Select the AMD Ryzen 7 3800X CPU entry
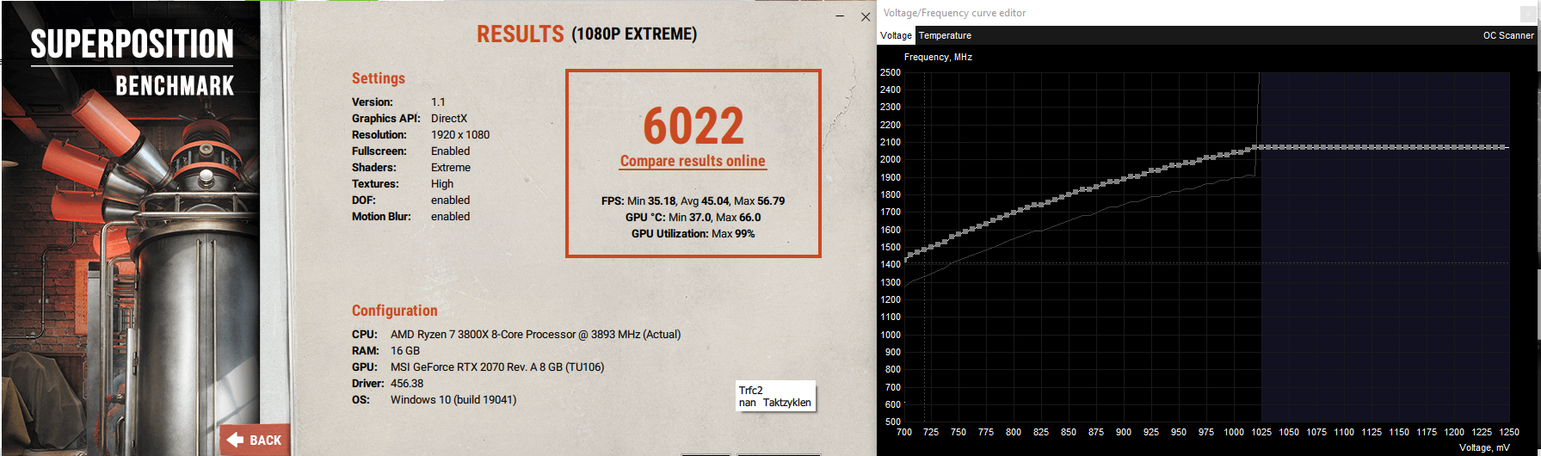This screenshot has height=456, width=1541. click(x=535, y=334)
